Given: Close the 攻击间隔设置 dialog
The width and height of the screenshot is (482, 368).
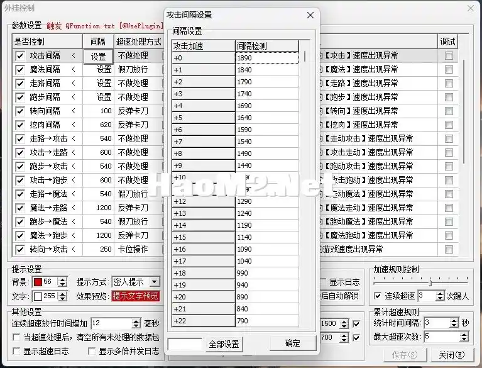Looking at the screenshot, I should [310, 15].
